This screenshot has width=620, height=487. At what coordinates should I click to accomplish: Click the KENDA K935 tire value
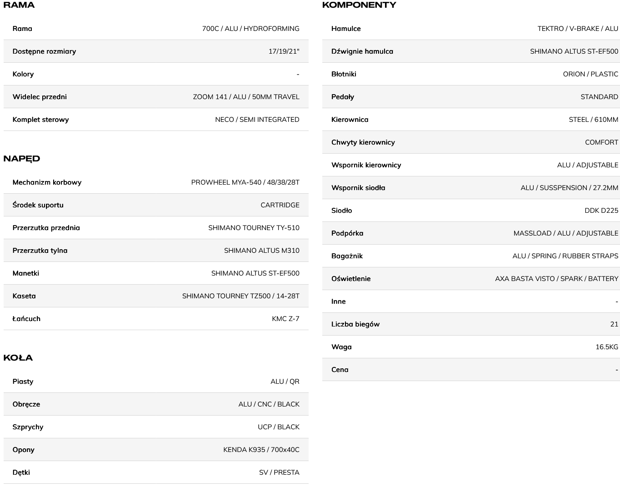tap(261, 450)
